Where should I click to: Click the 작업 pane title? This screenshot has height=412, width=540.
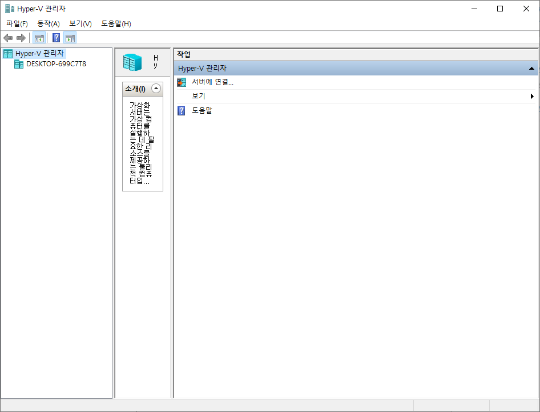[184, 54]
